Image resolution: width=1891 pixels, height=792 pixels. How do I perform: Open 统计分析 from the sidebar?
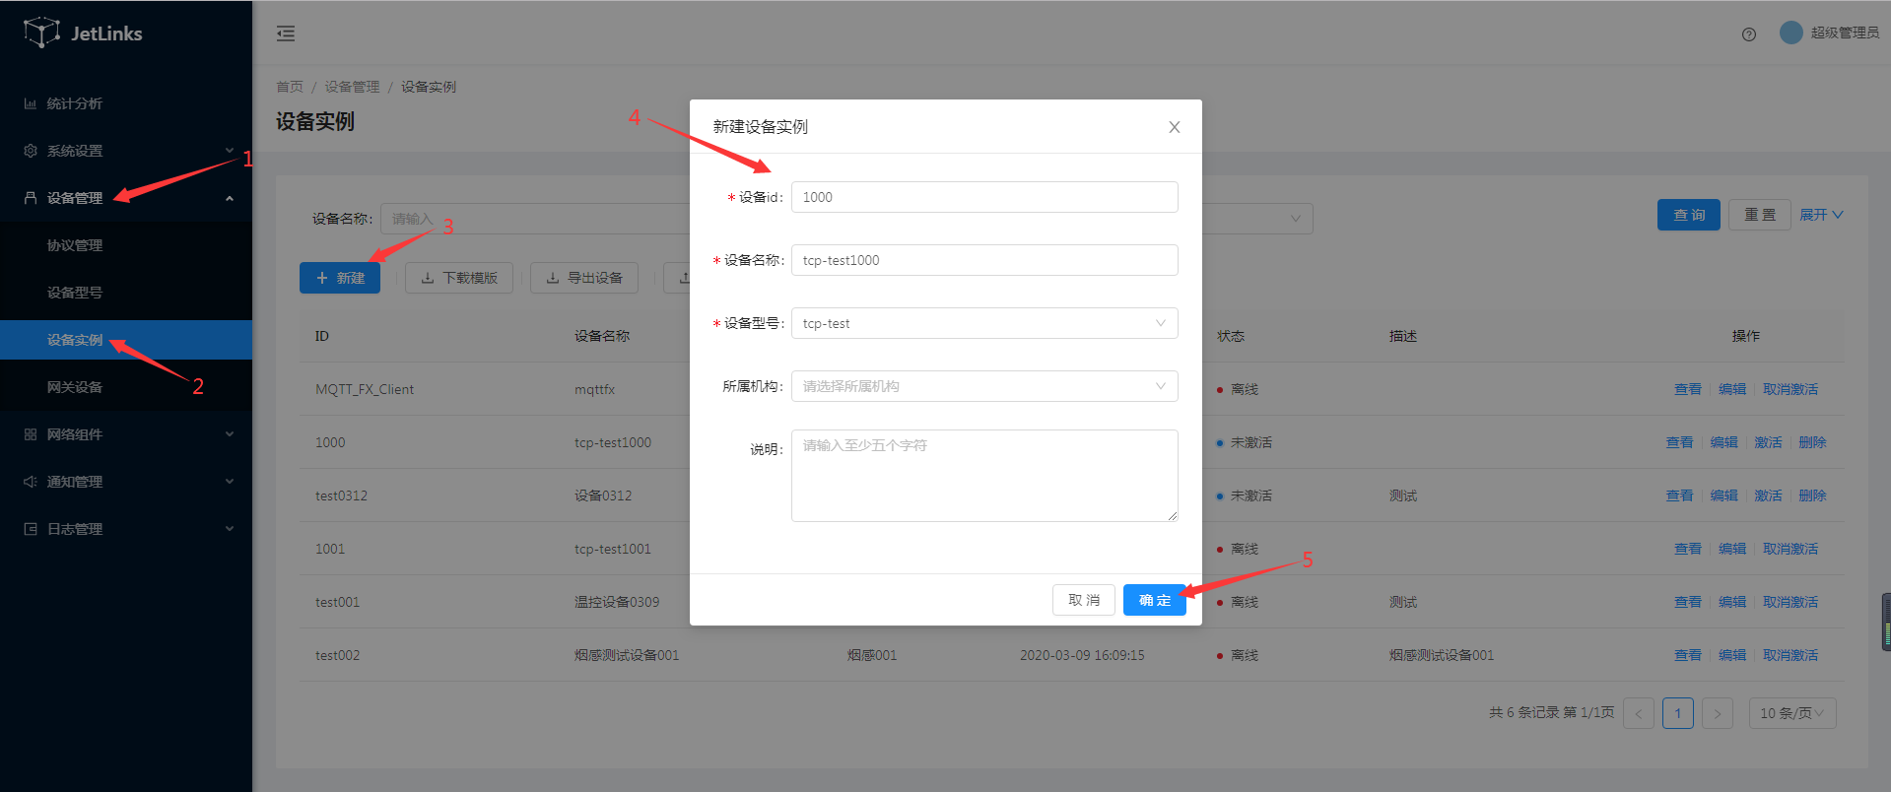tap(74, 103)
